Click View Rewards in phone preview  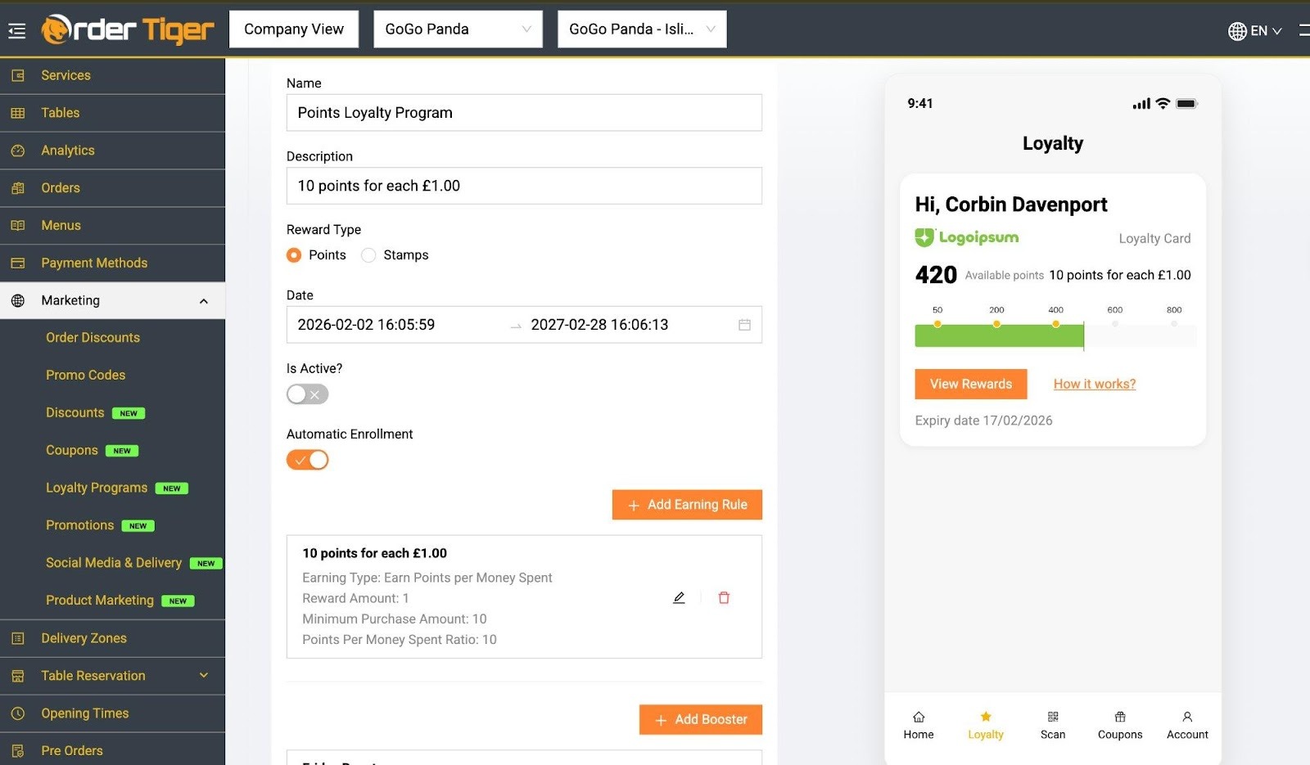971,385
